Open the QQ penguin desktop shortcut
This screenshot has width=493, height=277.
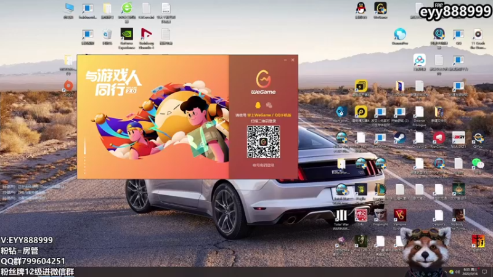click(361, 10)
